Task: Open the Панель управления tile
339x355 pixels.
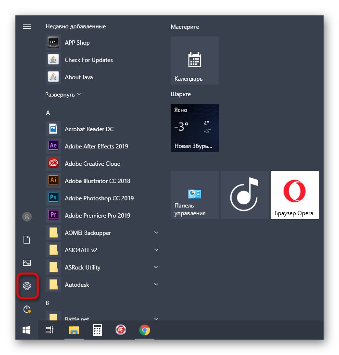Action: click(x=195, y=195)
